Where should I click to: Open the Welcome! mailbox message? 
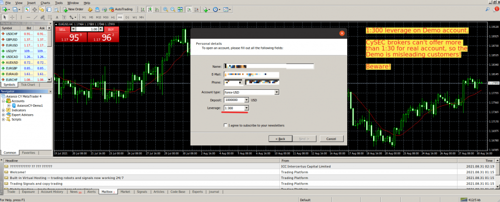click(18, 172)
